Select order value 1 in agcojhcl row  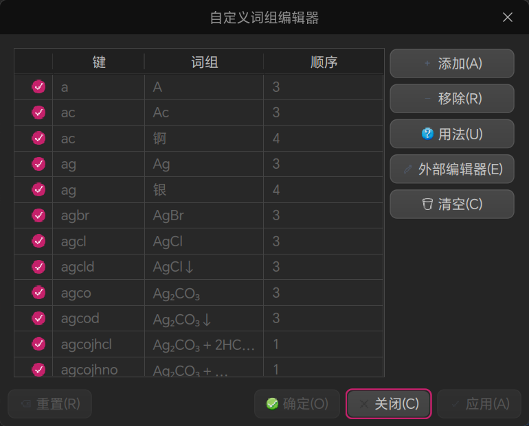coord(323,344)
